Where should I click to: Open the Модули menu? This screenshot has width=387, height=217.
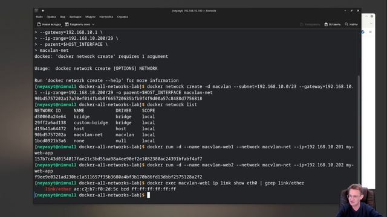pos(90,17)
